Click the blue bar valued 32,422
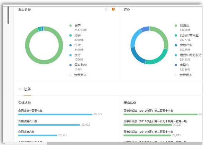This screenshot has width=203, height=145. coord(49,125)
